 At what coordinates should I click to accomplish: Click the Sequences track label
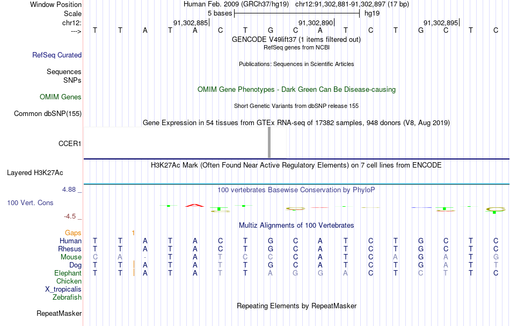pyautogui.click(x=64, y=71)
